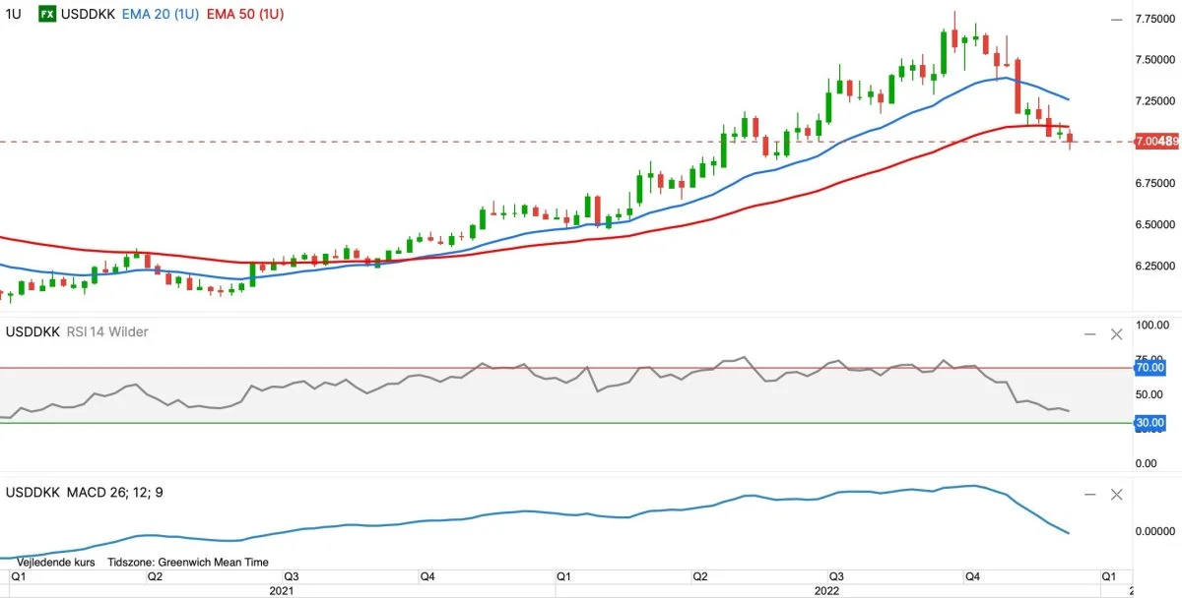
Task: Click the green FX instrument icon
Action: point(47,16)
